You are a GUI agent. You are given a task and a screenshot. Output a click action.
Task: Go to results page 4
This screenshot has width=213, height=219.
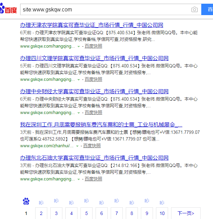click(x=71, y=213)
